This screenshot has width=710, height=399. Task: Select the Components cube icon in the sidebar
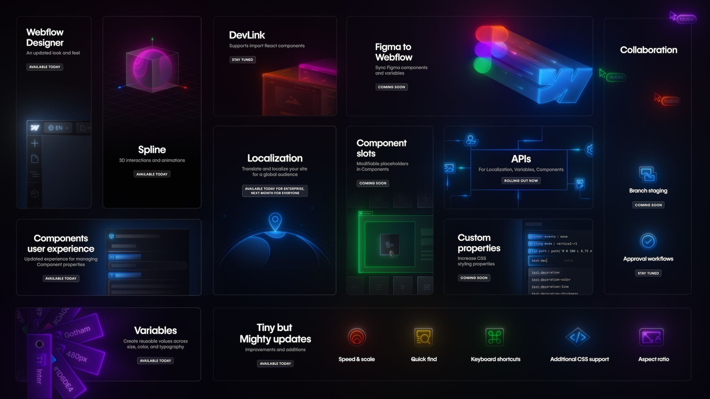(x=35, y=194)
